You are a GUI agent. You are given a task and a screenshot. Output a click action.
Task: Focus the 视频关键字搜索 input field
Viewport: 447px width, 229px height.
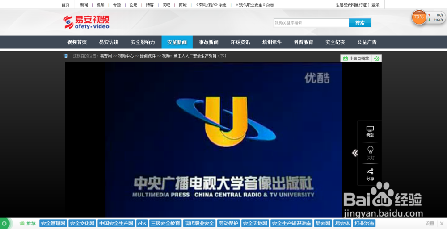pos(311,23)
